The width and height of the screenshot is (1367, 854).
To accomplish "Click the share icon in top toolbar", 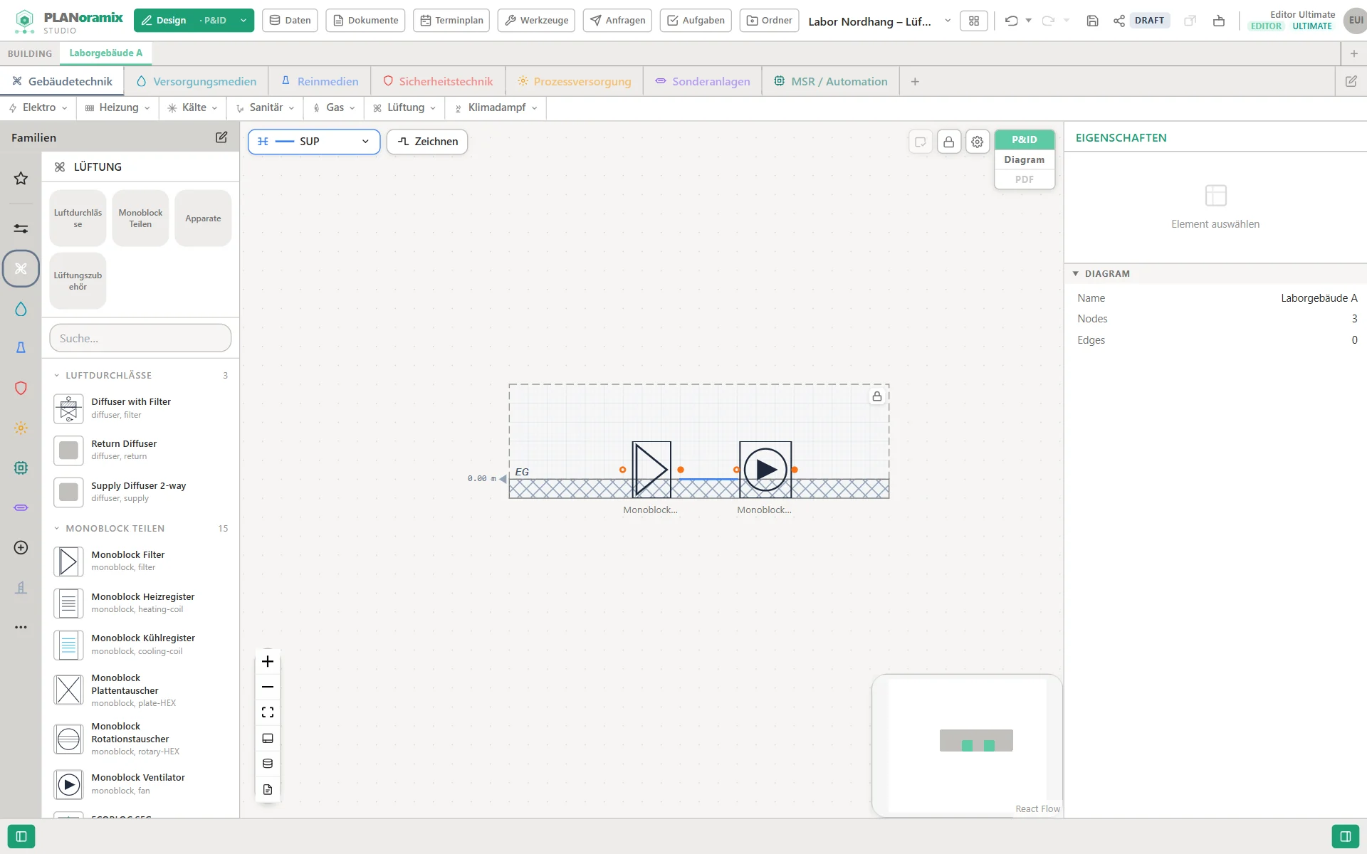I will tap(1119, 21).
